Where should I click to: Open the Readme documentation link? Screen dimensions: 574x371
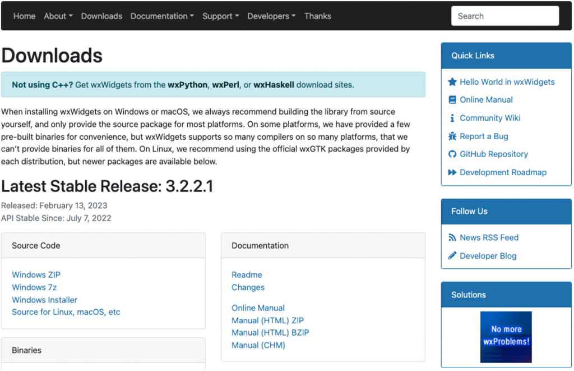tap(247, 274)
